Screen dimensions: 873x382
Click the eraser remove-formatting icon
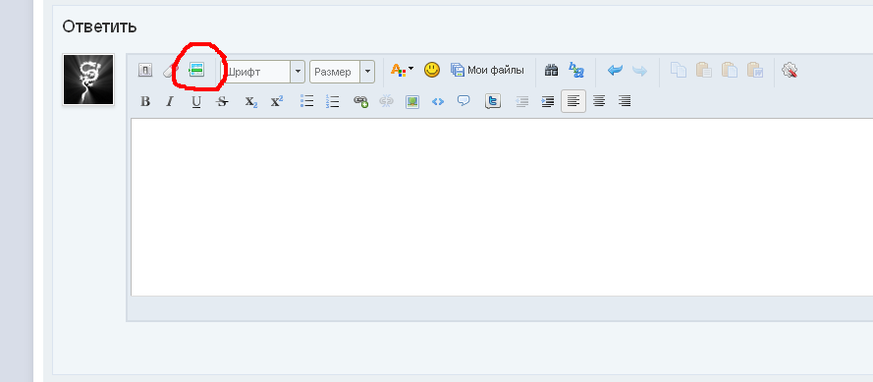pos(169,70)
